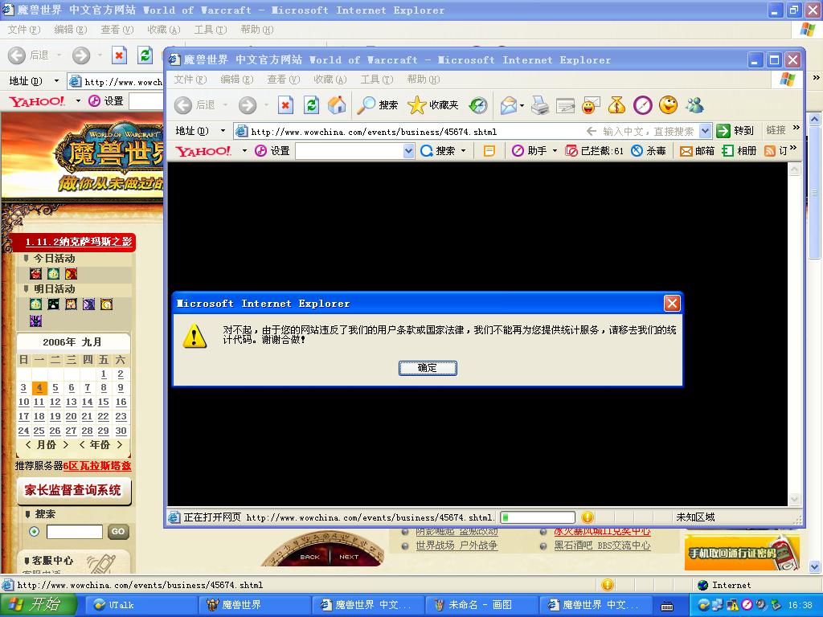
Task: Click purple circle Yahoo assistant toolbar icon
Action: (x=642, y=105)
